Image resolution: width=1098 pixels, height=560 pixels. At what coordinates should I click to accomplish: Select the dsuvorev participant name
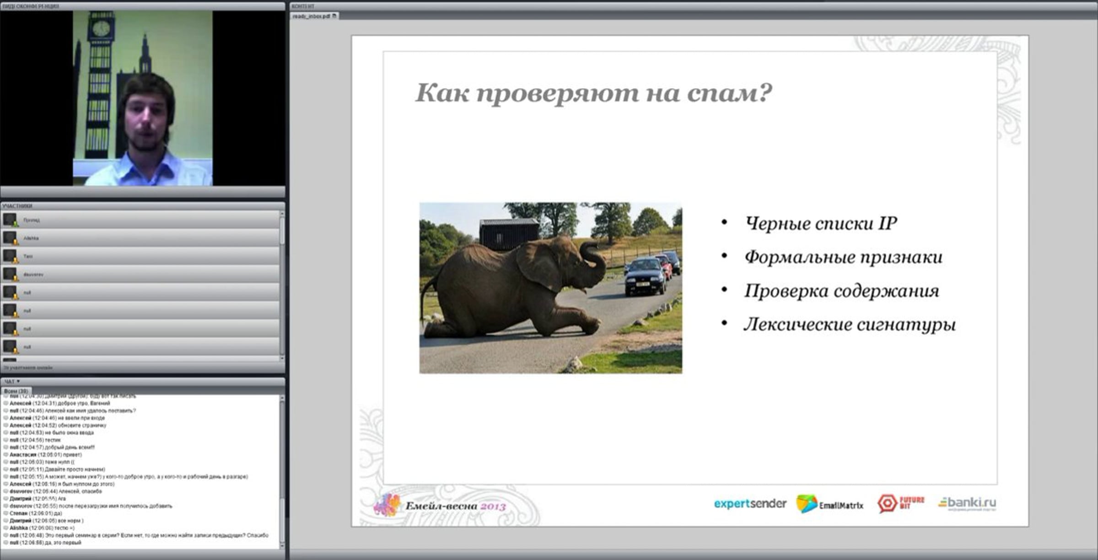pyautogui.click(x=33, y=275)
